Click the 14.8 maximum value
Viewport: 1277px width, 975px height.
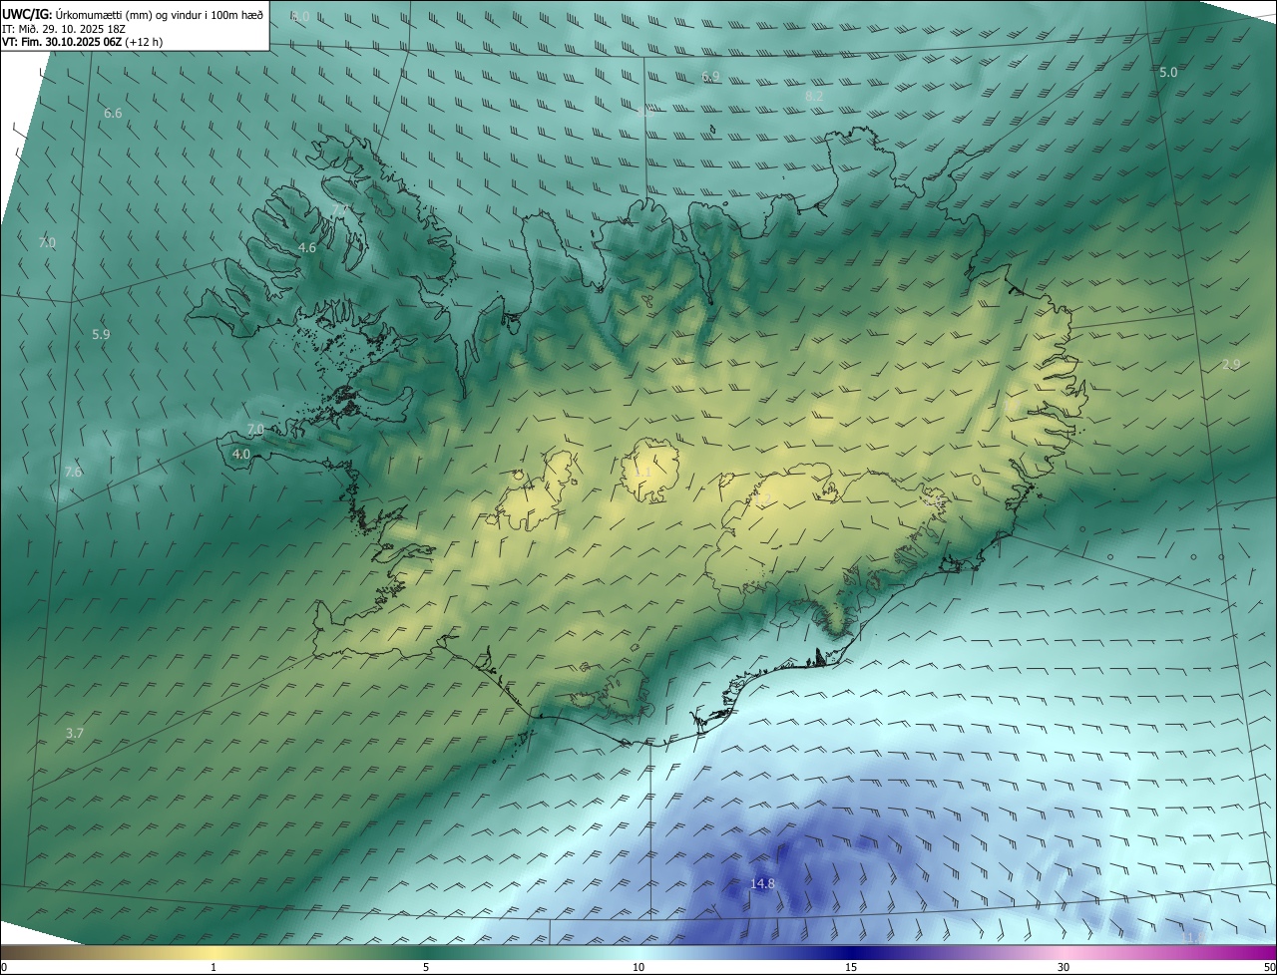click(763, 884)
